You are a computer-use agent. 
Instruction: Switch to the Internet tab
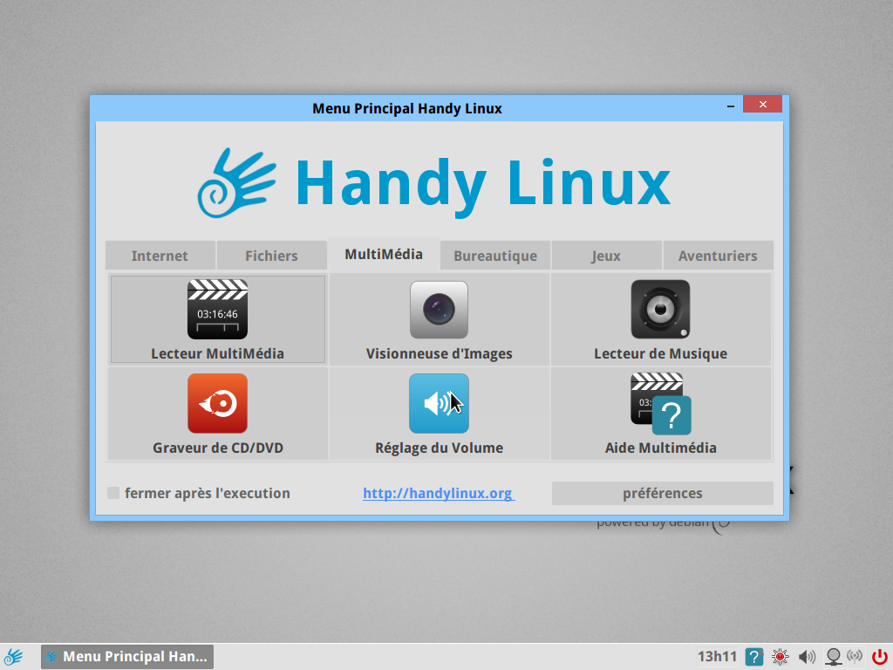160,256
